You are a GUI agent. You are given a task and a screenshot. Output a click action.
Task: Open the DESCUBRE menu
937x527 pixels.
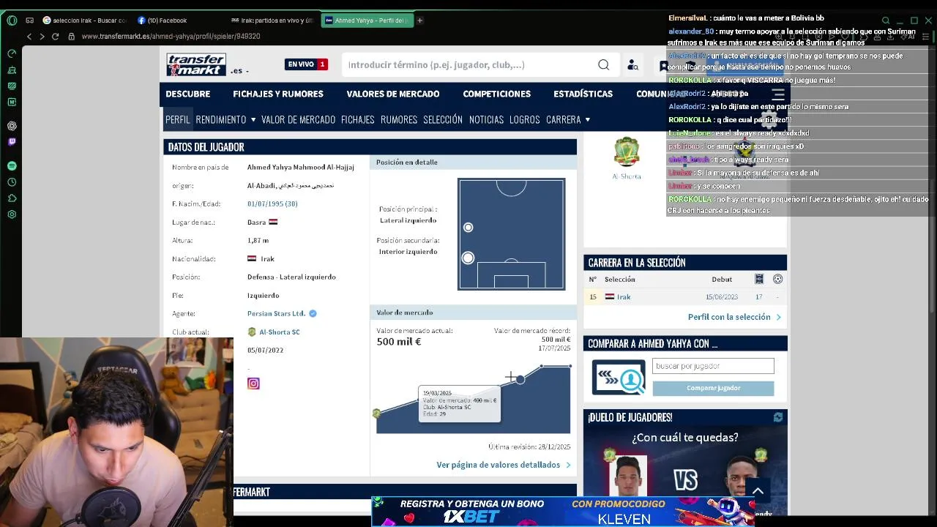click(187, 94)
